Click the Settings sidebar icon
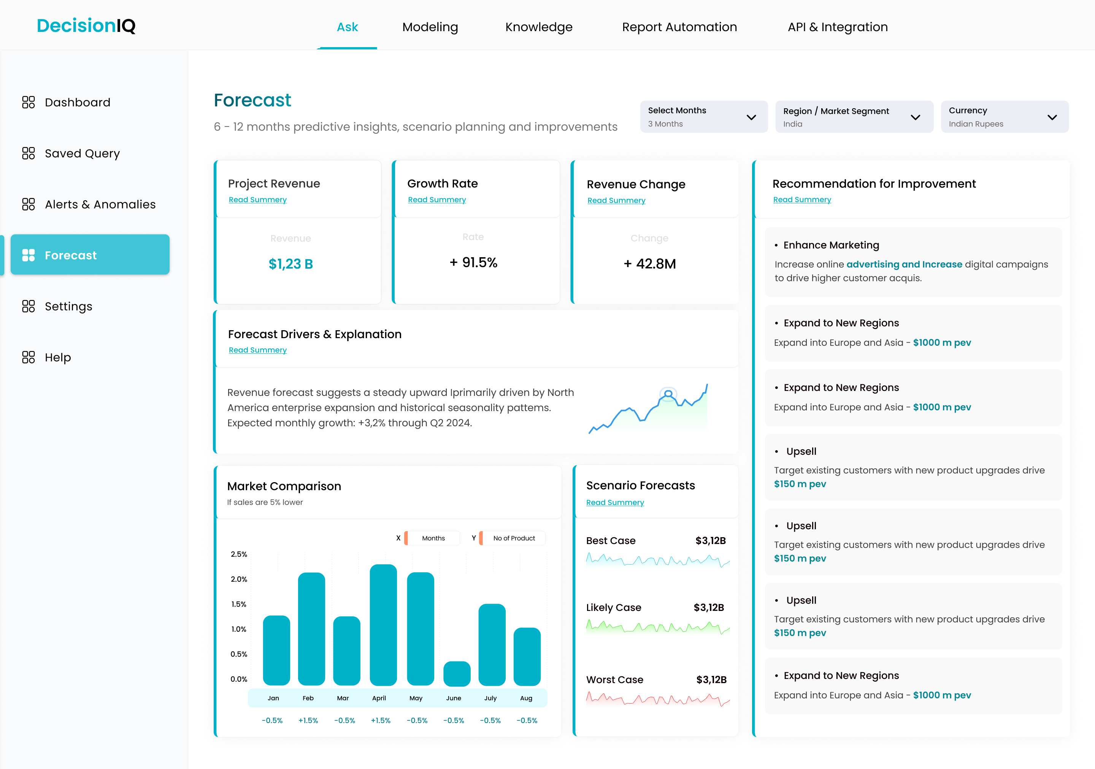 pos(29,306)
